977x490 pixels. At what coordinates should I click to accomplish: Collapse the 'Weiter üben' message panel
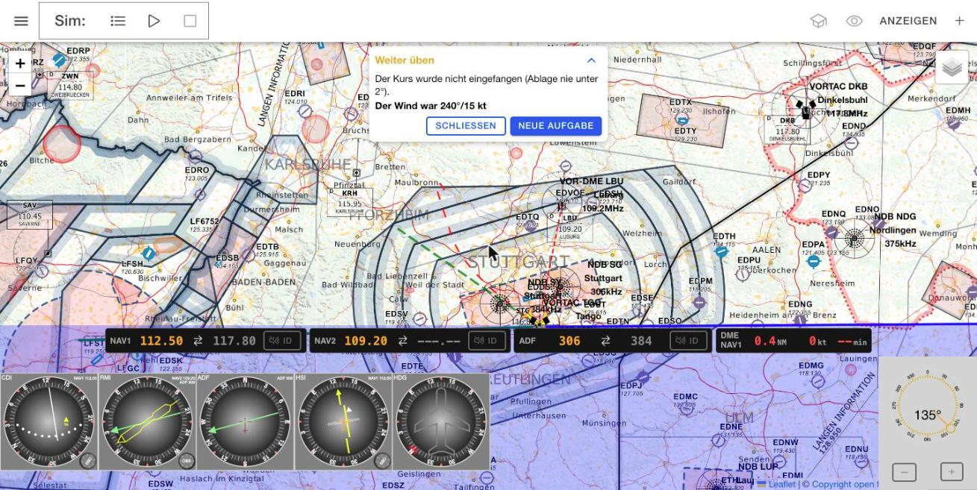(x=591, y=60)
